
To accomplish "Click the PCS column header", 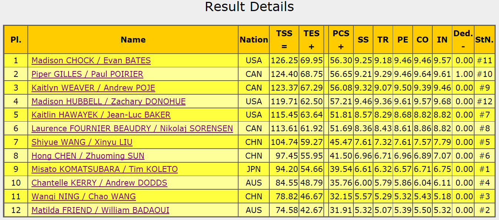I will click(341, 40).
